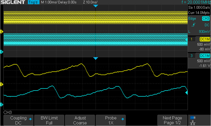Open the CH3 trigger source selector
This screenshot has height=126, width=211.
coord(205,19)
